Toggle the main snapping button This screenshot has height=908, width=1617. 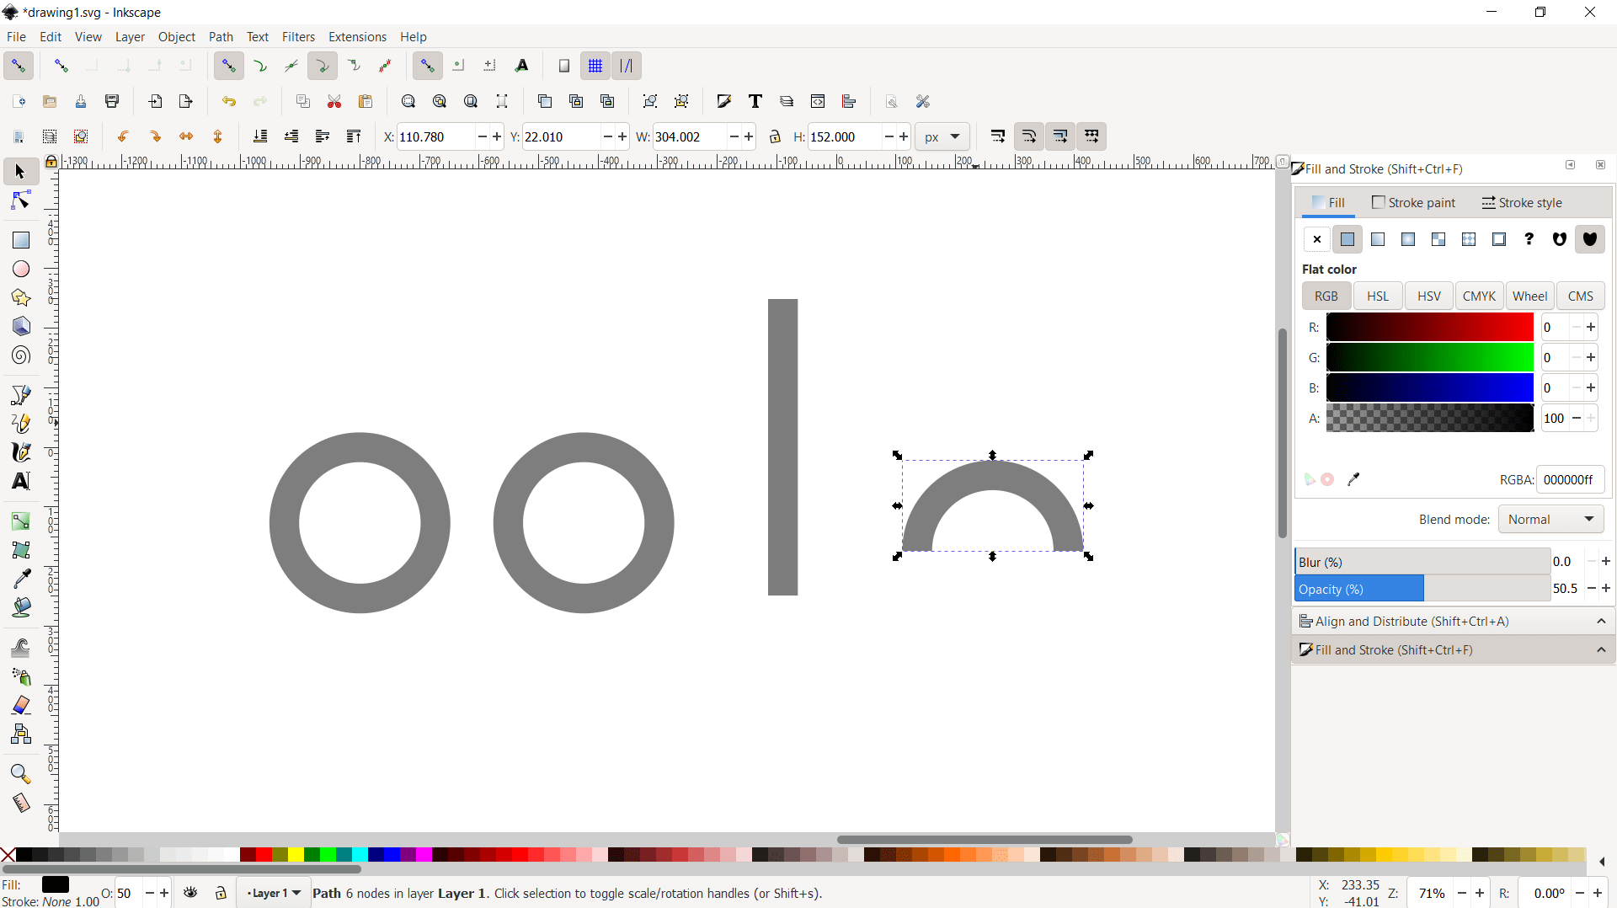point(18,66)
